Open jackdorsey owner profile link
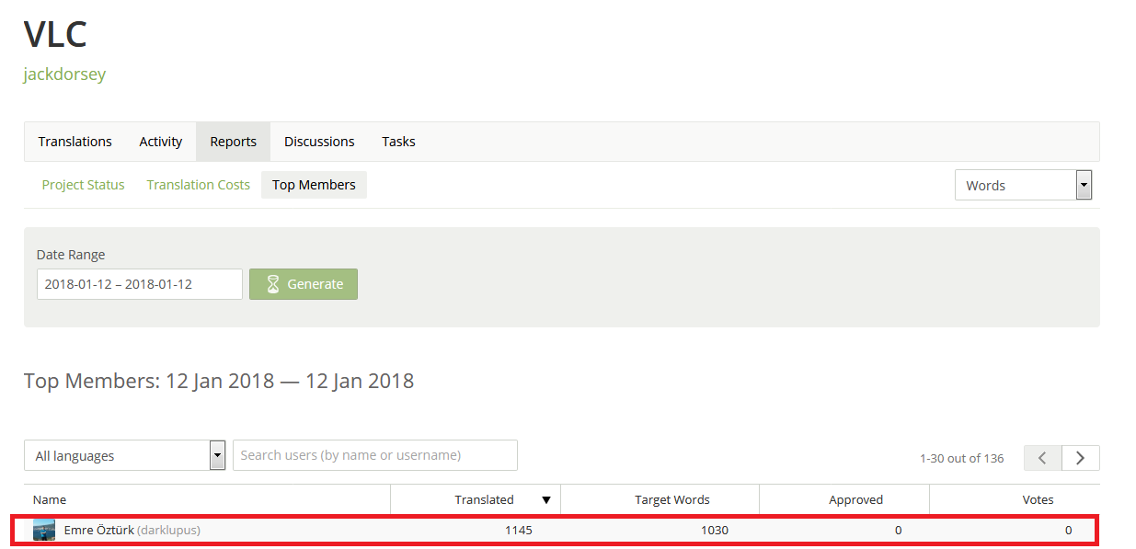The width and height of the screenshot is (1136, 549). [x=64, y=74]
